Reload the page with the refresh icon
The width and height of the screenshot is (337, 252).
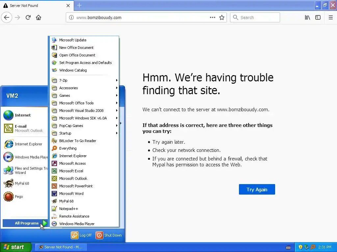click(x=28, y=17)
